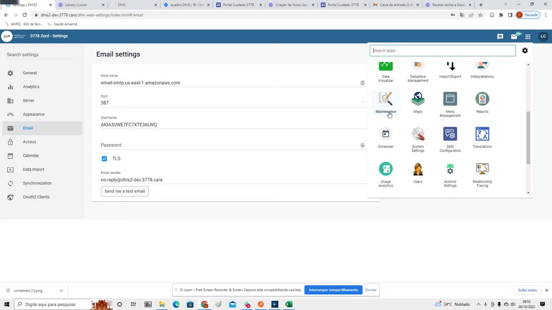Open the Maintenance app icon

[x=386, y=99]
